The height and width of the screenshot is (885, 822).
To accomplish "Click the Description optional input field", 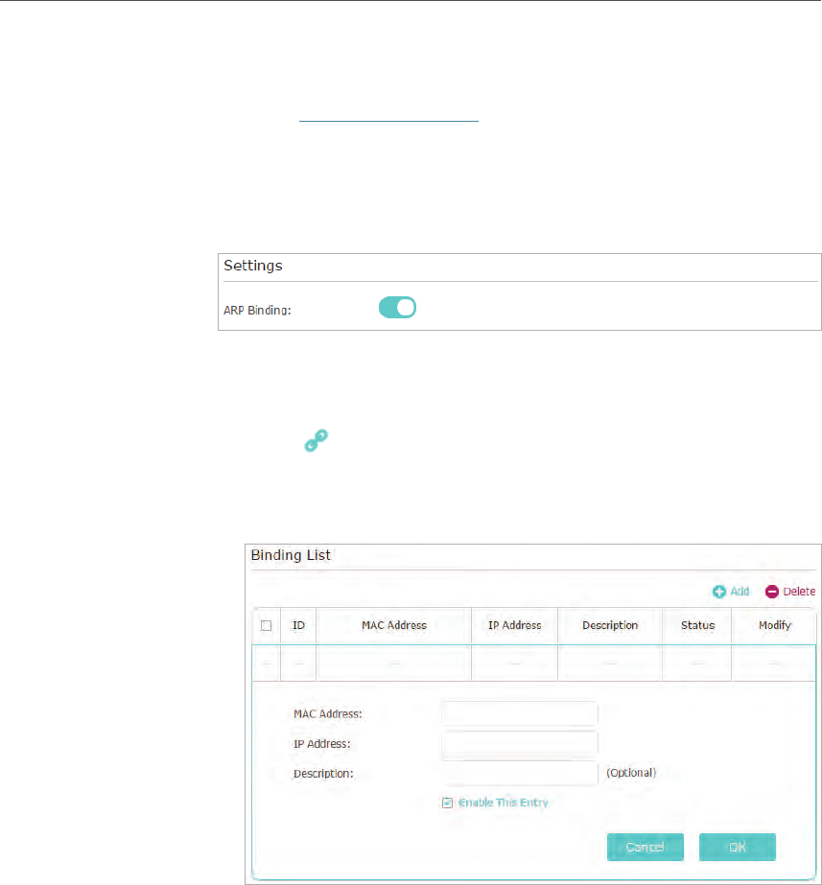I will tap(520, 773).
